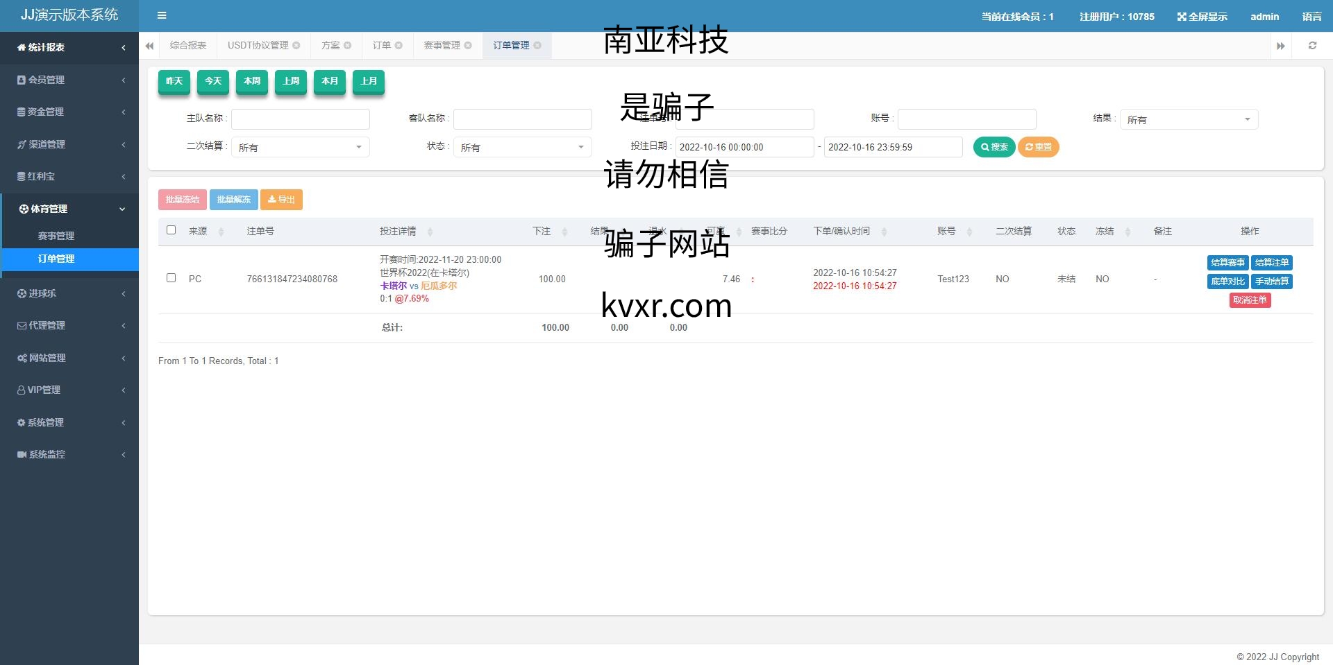This screenshot has width=1333, height=665.
Task: Click the 本月 quick date button
Action: click(x=330, y=82)
